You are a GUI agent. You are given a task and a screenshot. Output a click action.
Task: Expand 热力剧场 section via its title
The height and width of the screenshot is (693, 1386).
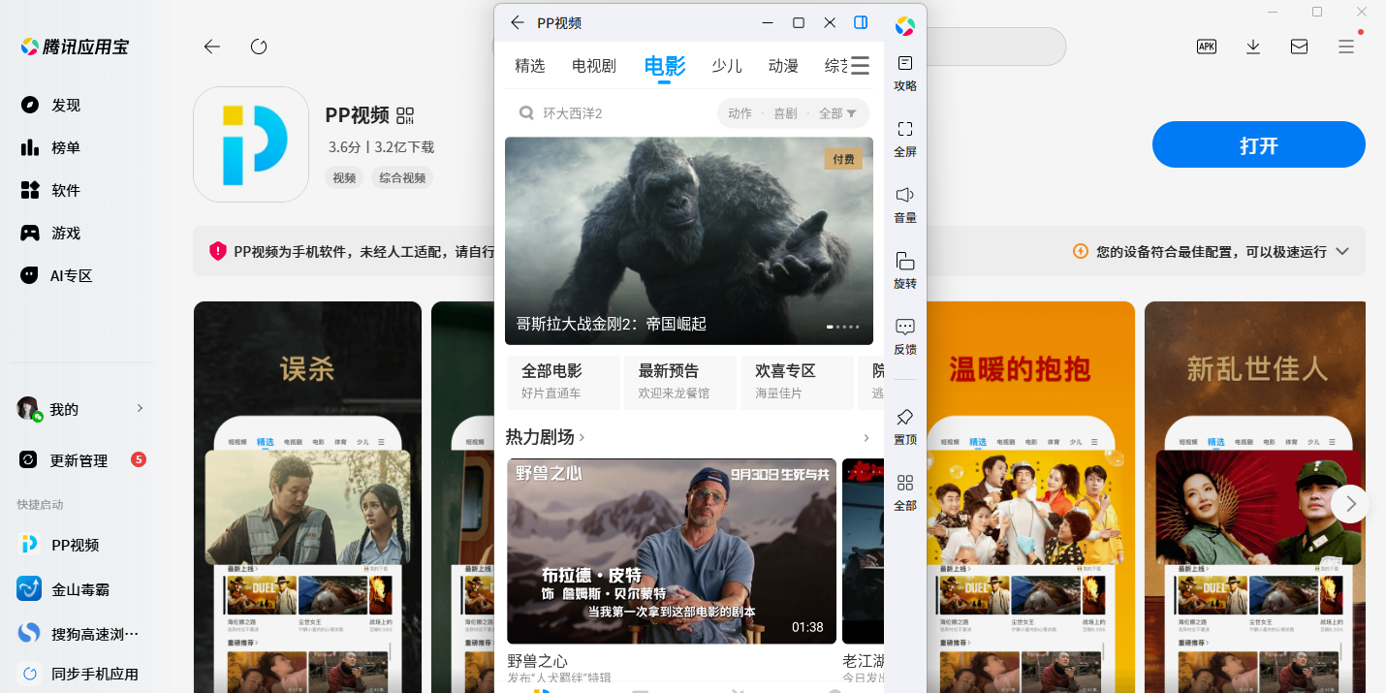[546, 437]
